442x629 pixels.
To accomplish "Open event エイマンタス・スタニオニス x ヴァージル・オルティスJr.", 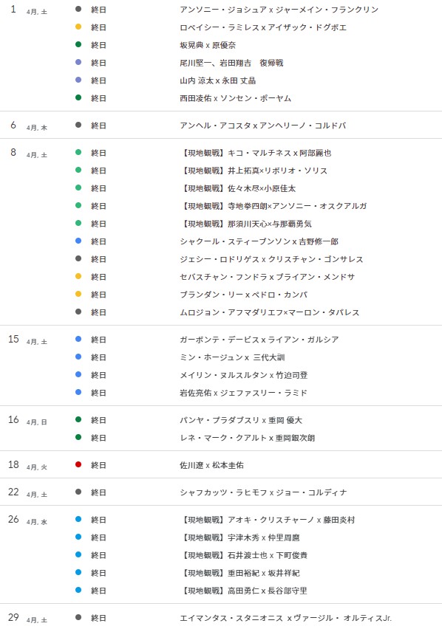I will click(285, 618).
